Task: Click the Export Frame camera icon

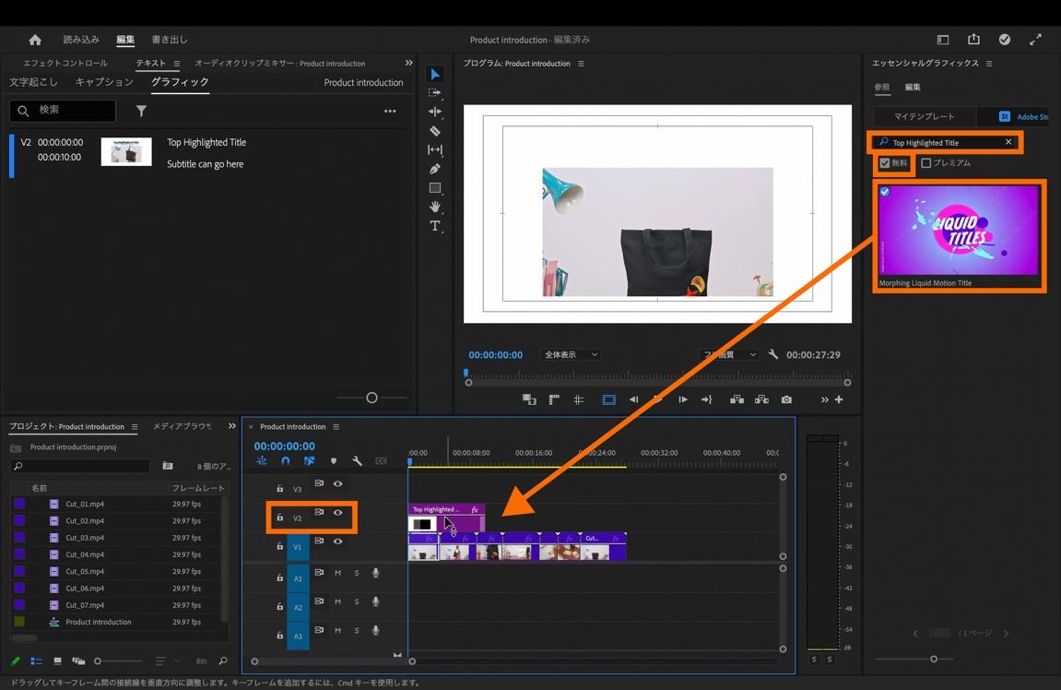Action: 786,399
